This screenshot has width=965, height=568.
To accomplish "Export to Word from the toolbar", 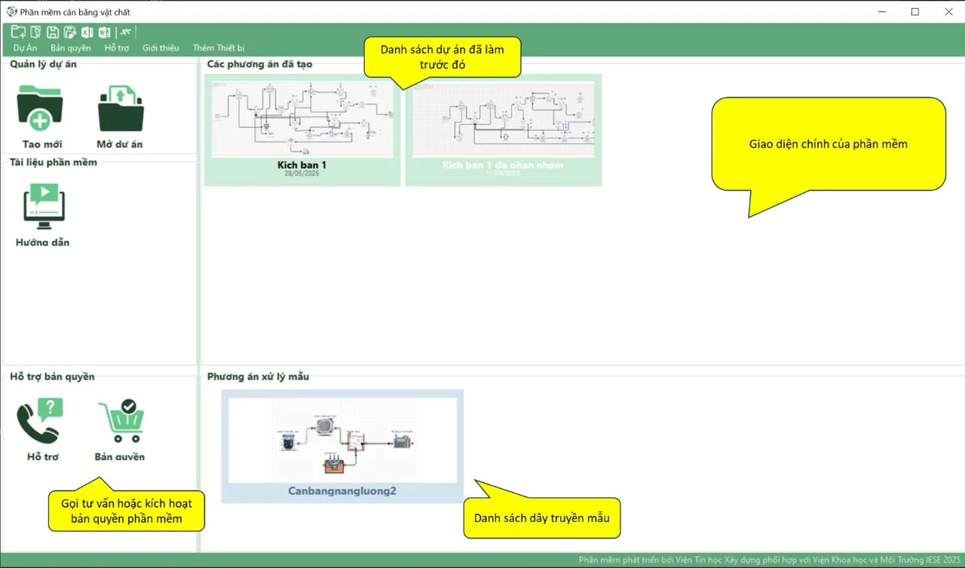I will [x=105, y=32].
